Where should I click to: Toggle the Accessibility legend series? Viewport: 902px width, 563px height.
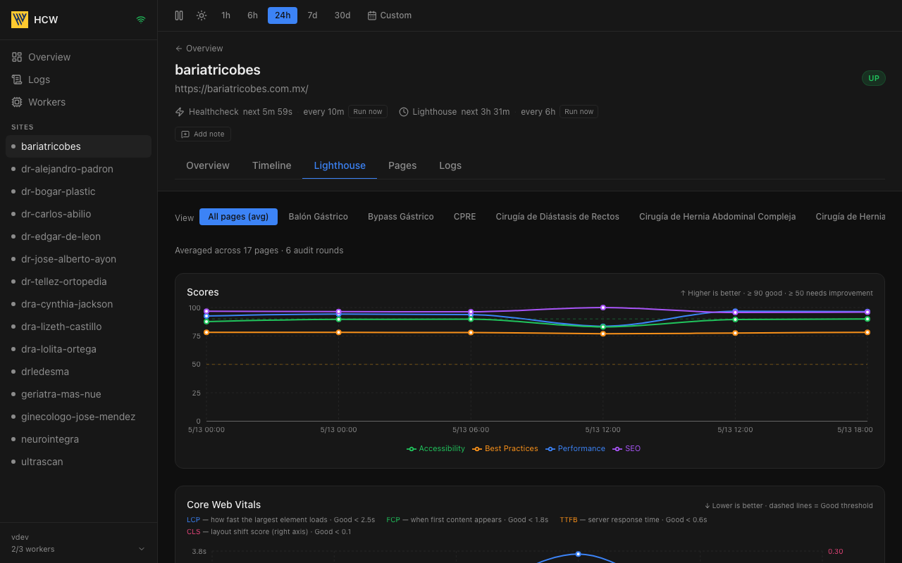(x=436, y=449)
